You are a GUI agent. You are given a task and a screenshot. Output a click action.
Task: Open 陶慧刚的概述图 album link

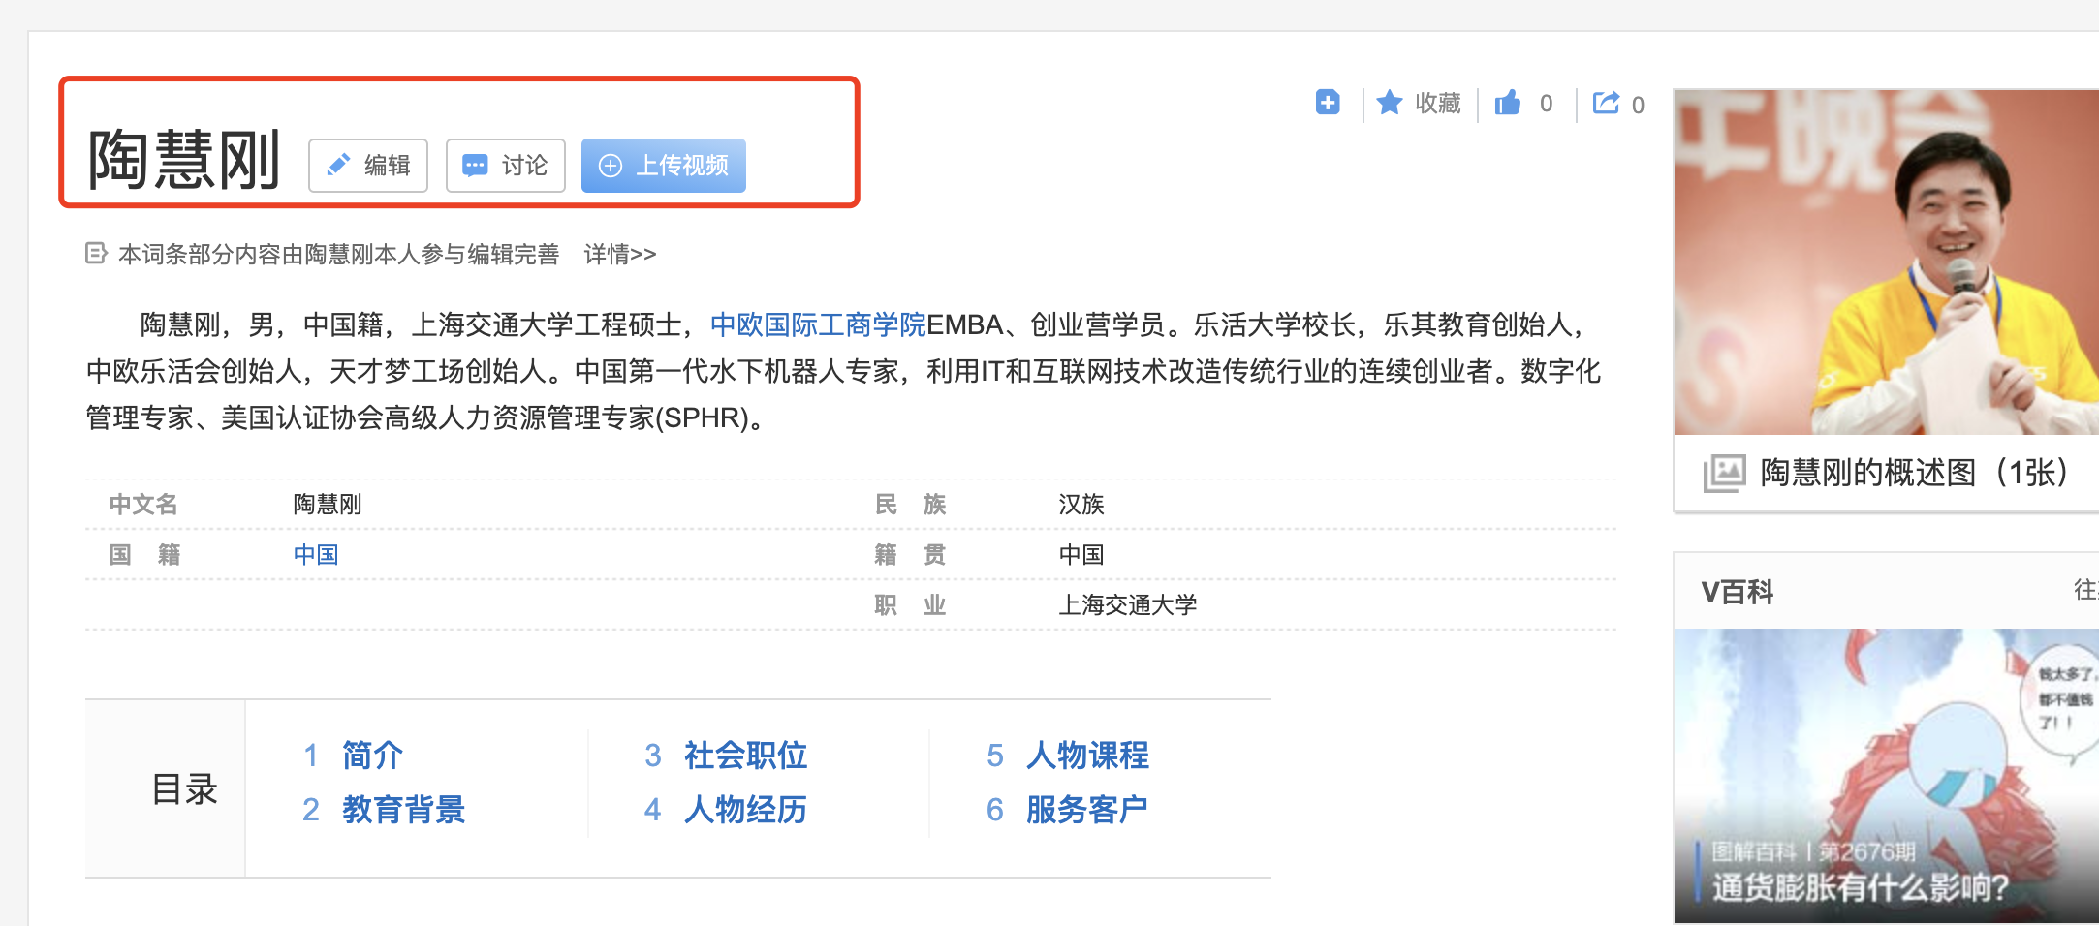1914,473
